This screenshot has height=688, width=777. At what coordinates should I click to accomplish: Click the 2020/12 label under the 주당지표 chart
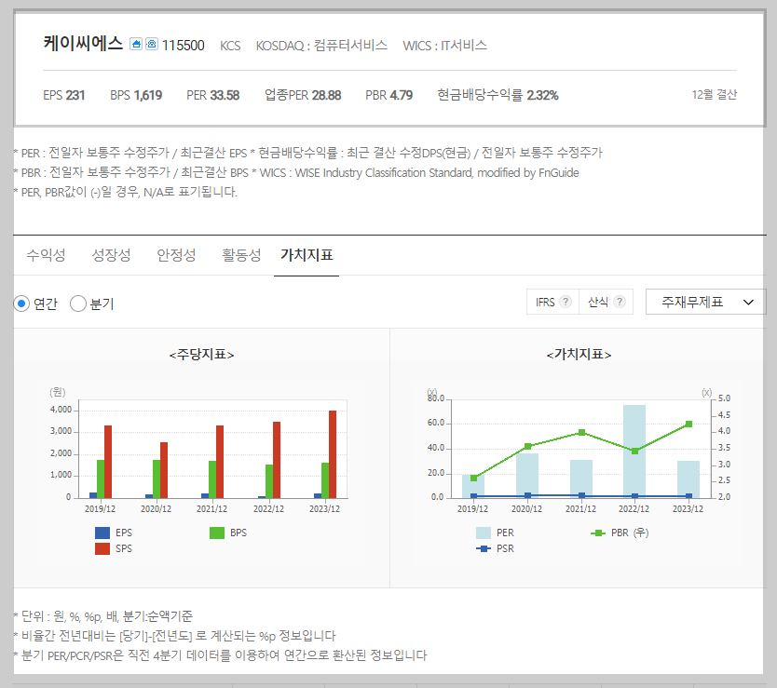click(157, 508)
